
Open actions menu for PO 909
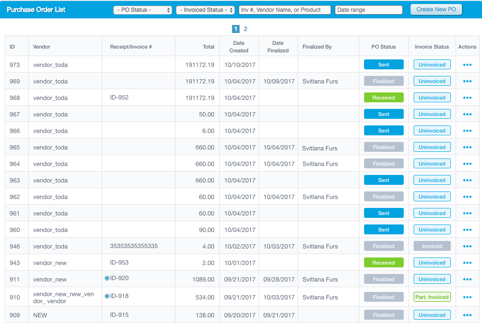pos(467,315)
